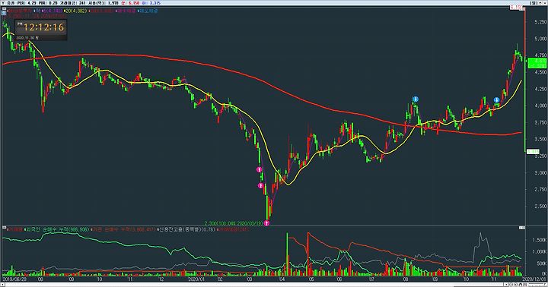Click the red high price tag at chart top
548x287 pixels.
tap(516, 7)
